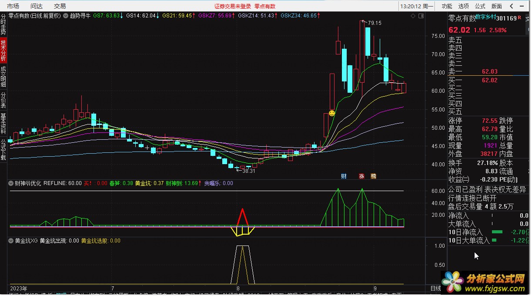532x296 pixels.
Task: Open the 公式 menu
Action: pyautogui.click(x=480, y=6)
